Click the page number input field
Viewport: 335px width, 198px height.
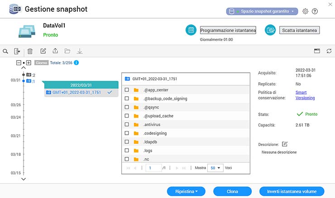coord(154,168)
